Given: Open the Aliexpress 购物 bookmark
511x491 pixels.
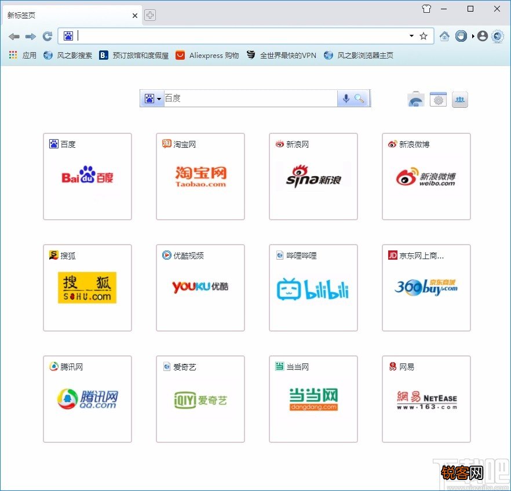Looking at the screenshot, I should point(207,55).
